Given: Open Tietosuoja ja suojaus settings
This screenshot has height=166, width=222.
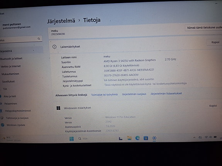Looking at the screenshot, I should point(17,118).
